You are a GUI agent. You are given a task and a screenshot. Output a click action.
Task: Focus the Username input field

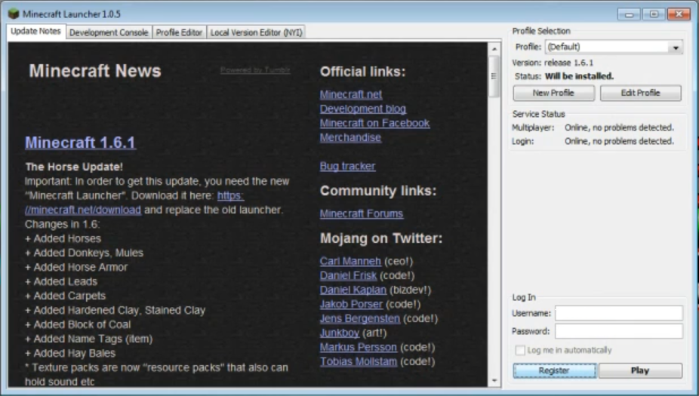pos(619,313)
